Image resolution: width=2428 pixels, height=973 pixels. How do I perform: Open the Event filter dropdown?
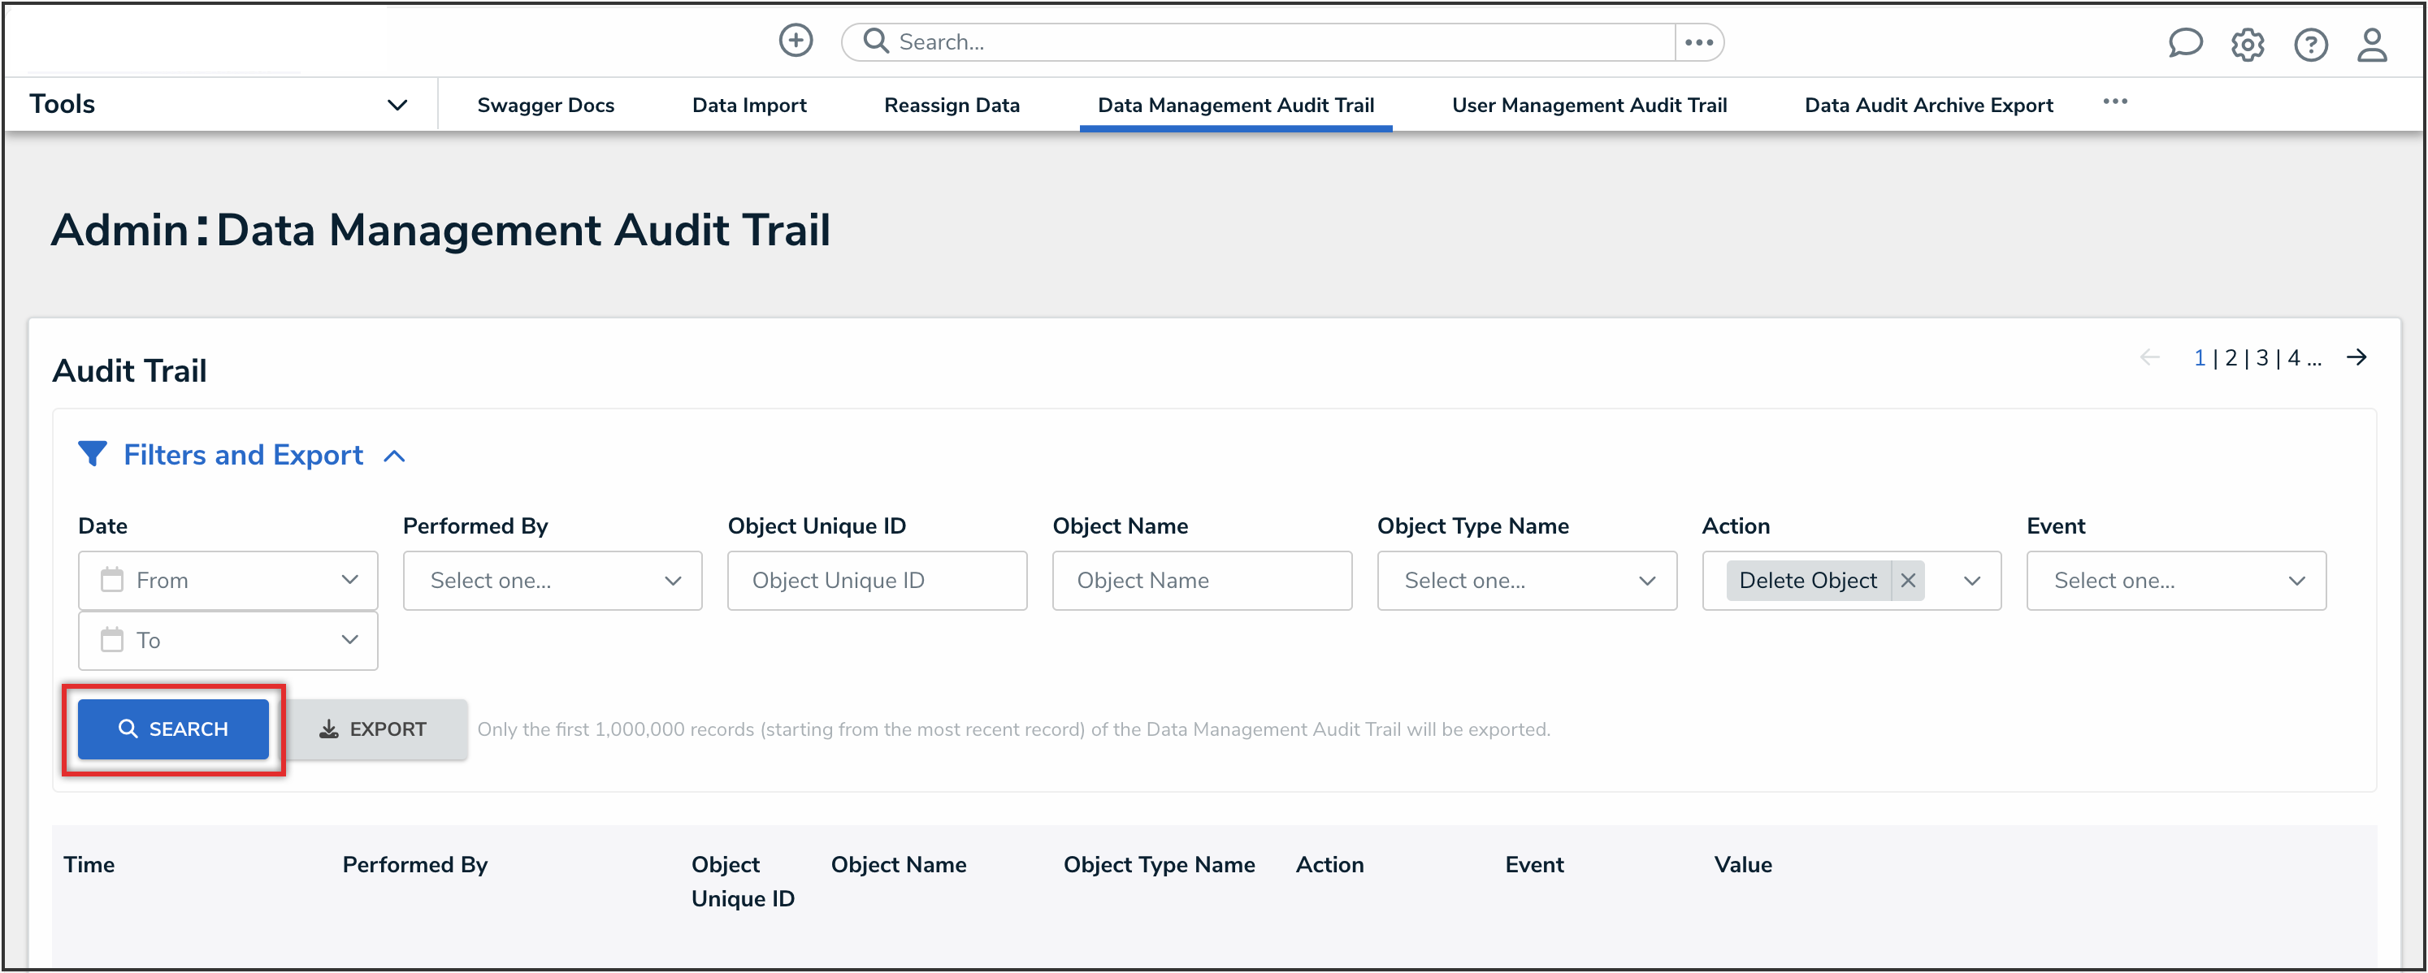2175,580
